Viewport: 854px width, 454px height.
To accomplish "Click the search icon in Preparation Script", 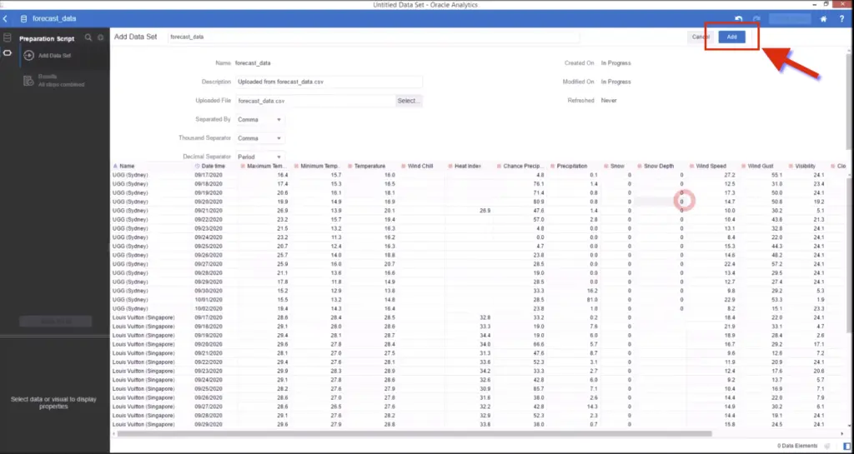I will (88, 37).
